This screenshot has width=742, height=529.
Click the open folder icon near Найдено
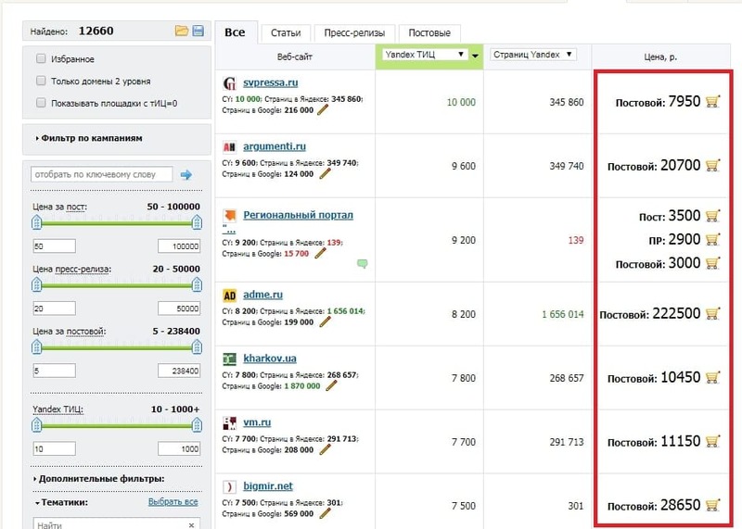182,31
